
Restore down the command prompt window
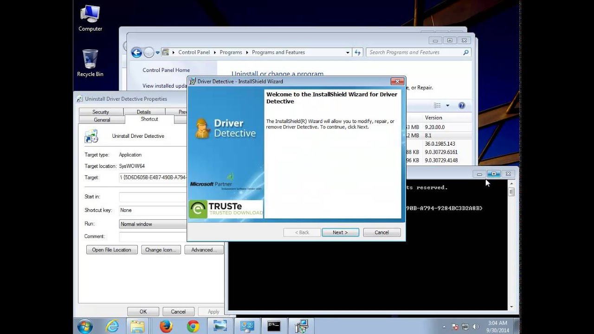[494, 174]
